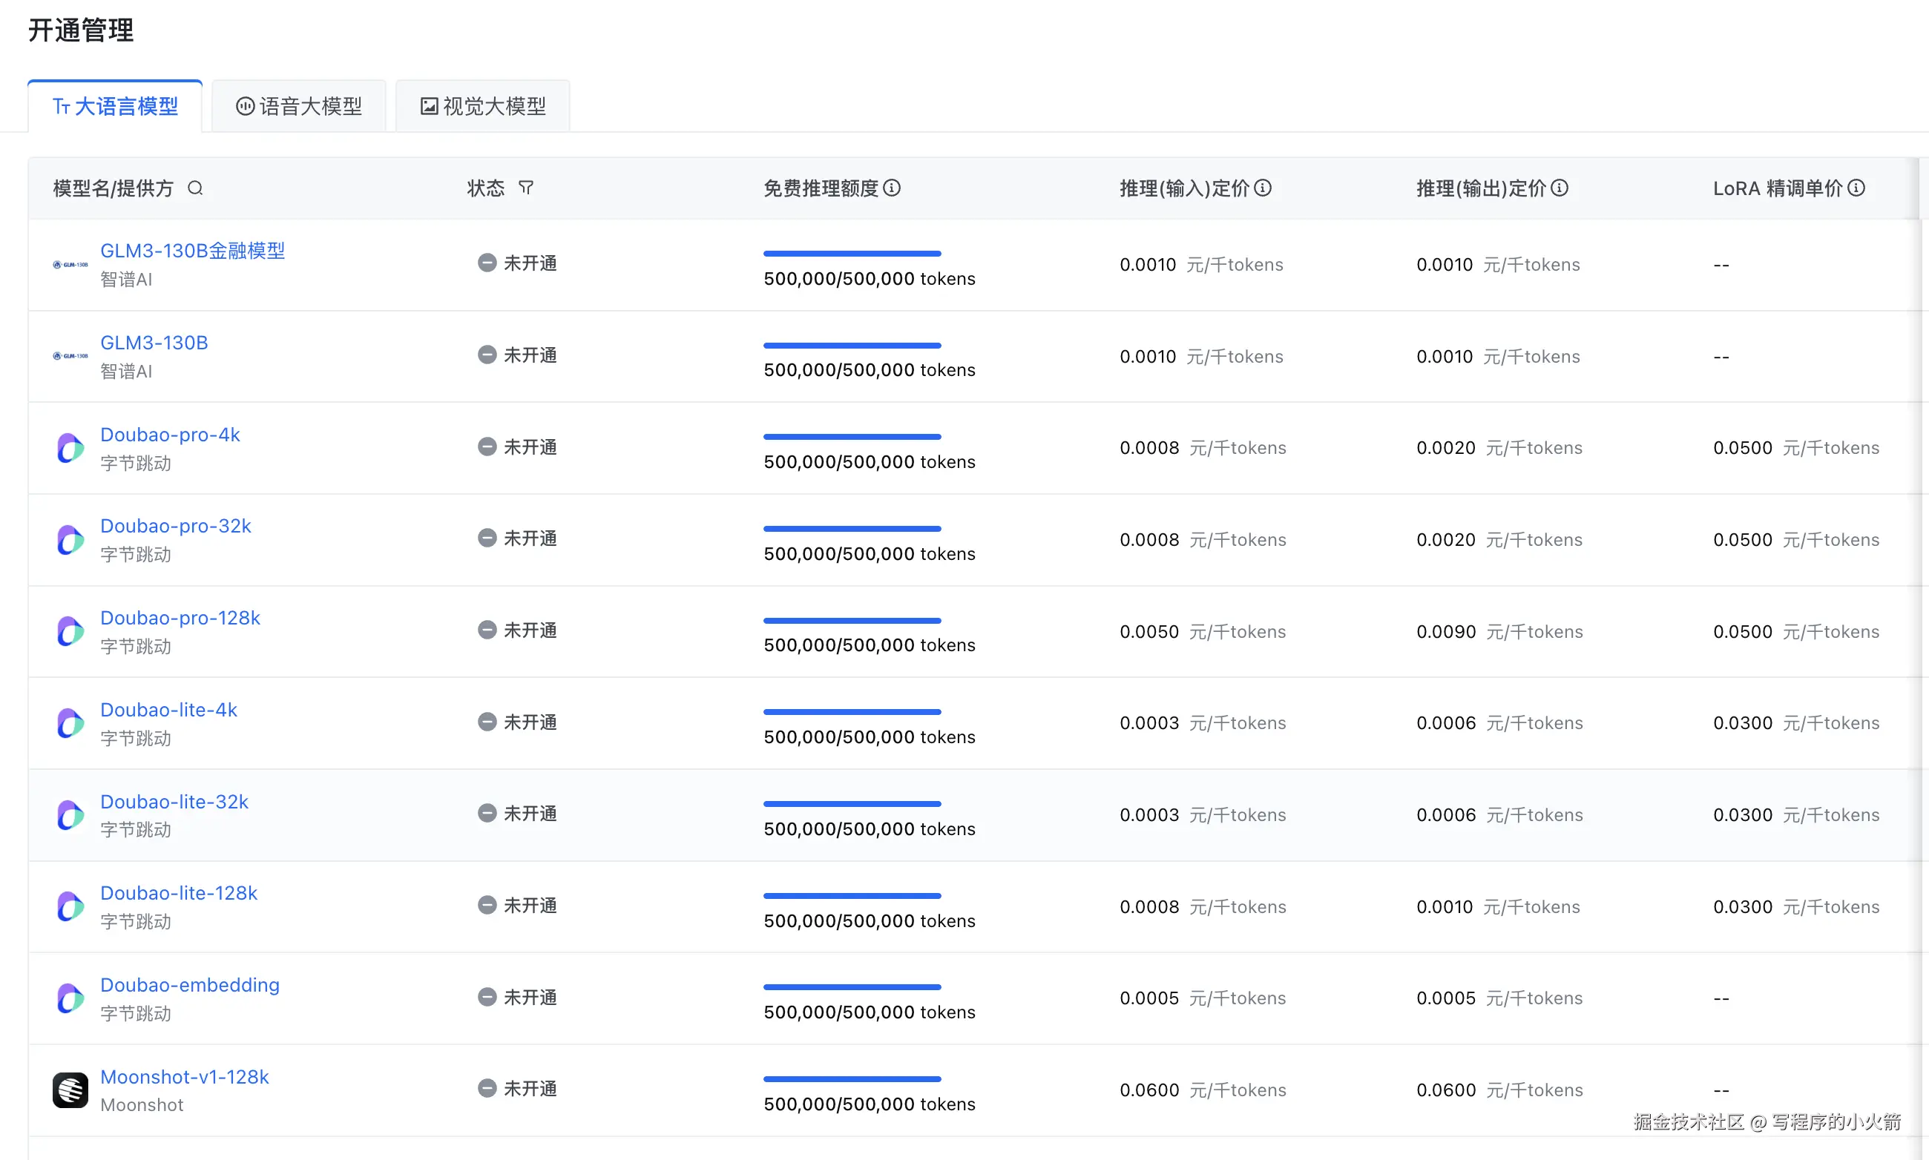Image resolution: width=1929 pixels, height=1160 pixels.
Task: Click the Doubao-lite-32k model name
Action: pyautogui.click(x=174, y=801)
